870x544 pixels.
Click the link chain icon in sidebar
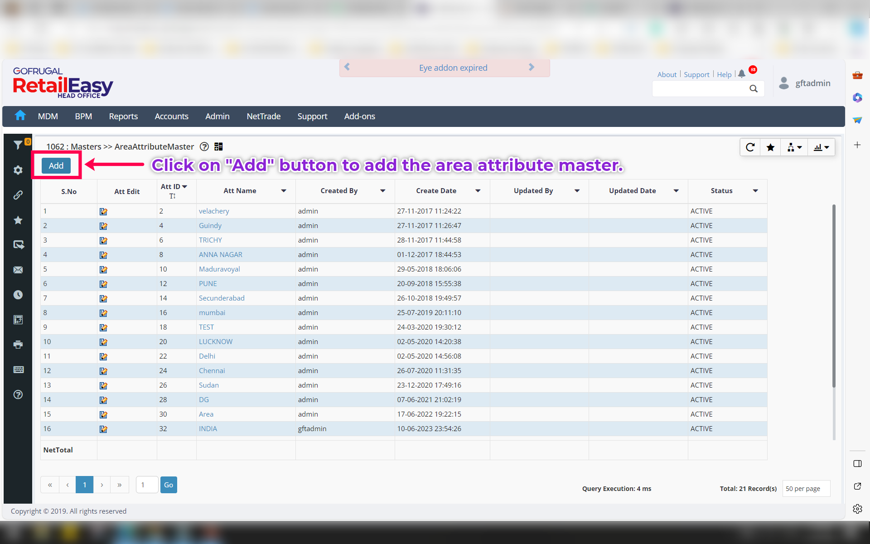pyautogui.click(x=18, y=195)
